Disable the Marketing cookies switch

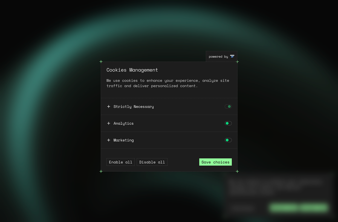(x=228, y=140)
